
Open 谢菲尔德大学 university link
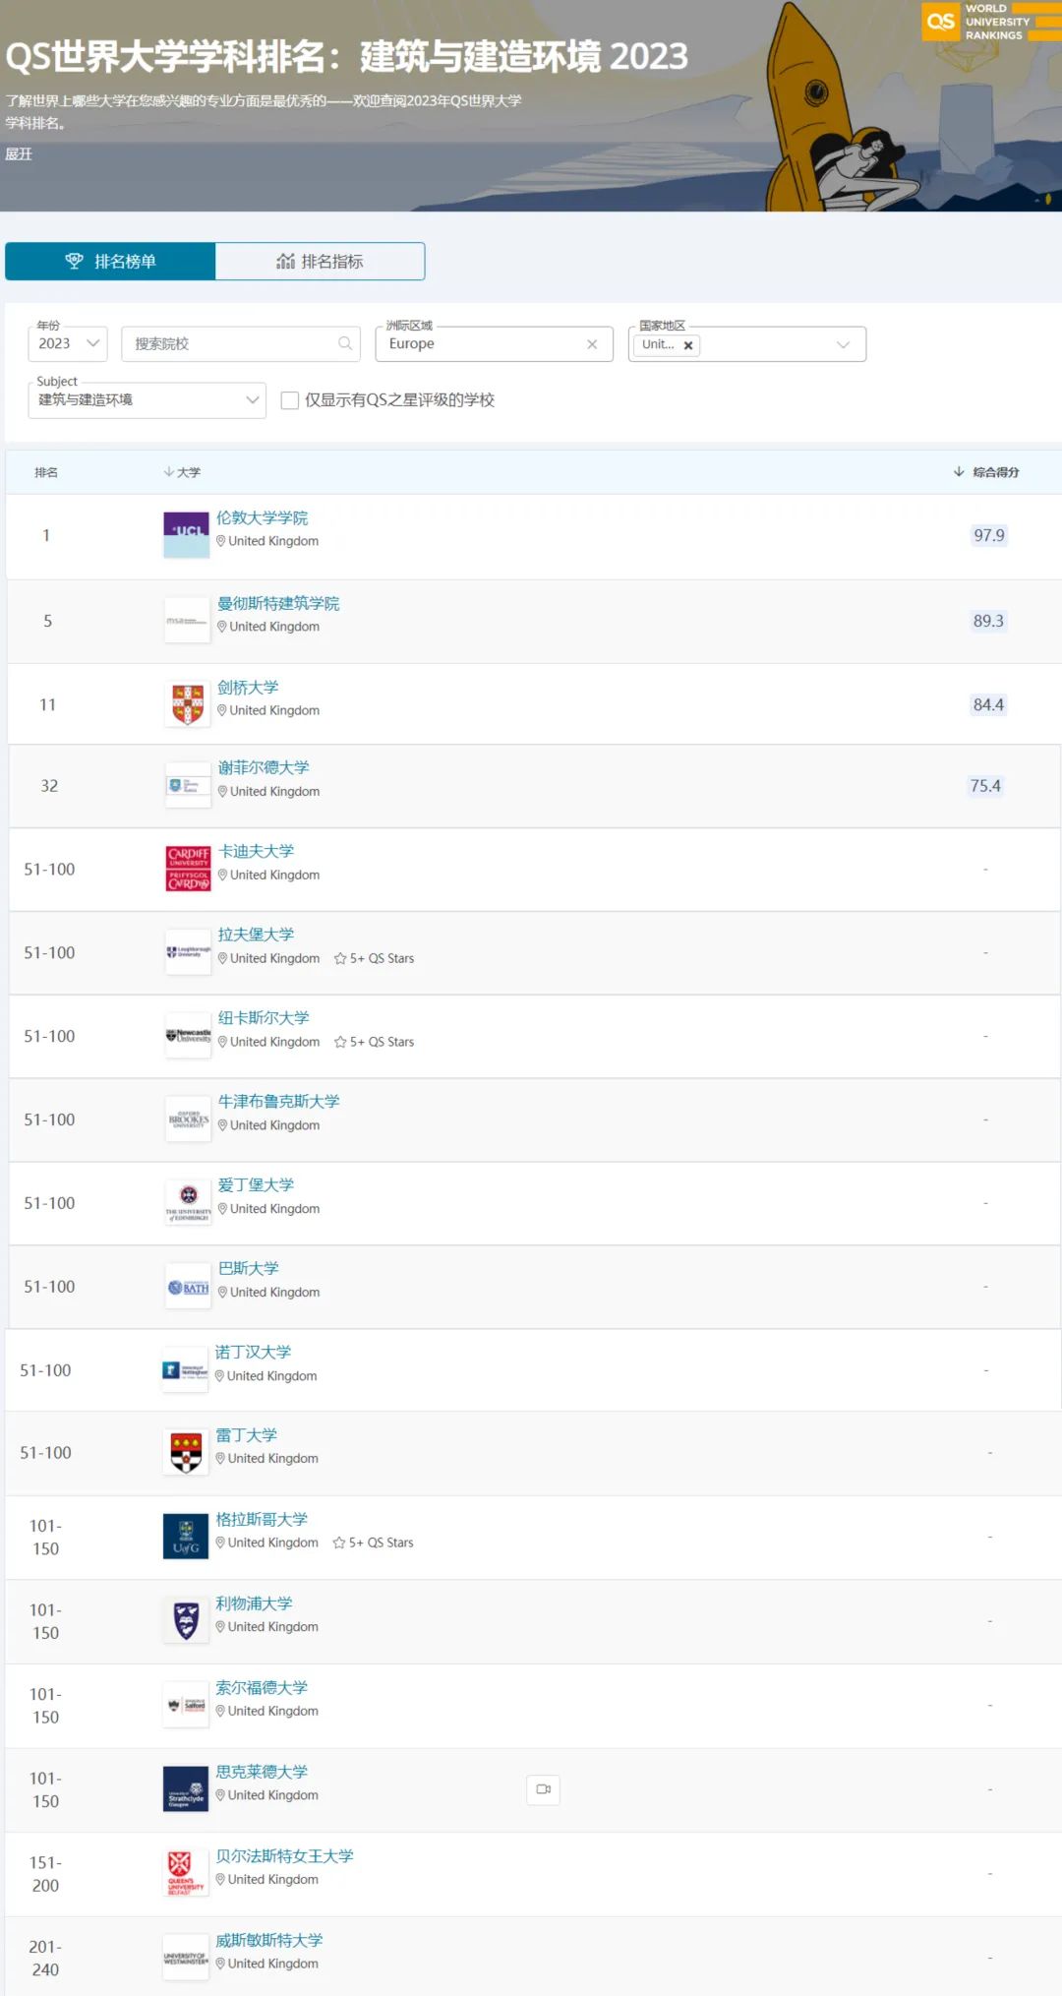pos(264,767)
